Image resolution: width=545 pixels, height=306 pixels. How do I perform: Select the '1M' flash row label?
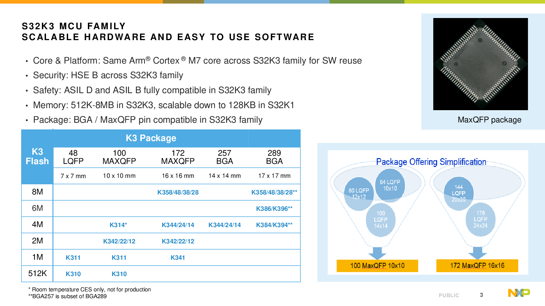click(37, 257)
